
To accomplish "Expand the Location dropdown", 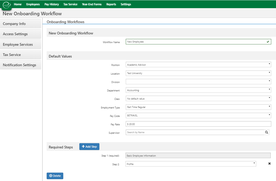I will point(198,73).
